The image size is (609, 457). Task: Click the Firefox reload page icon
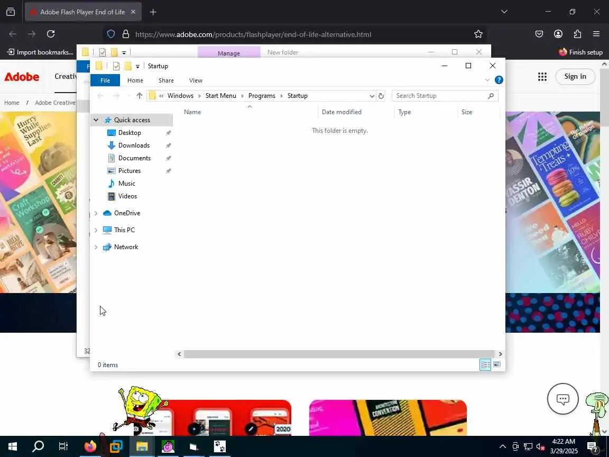pos(51,34)
